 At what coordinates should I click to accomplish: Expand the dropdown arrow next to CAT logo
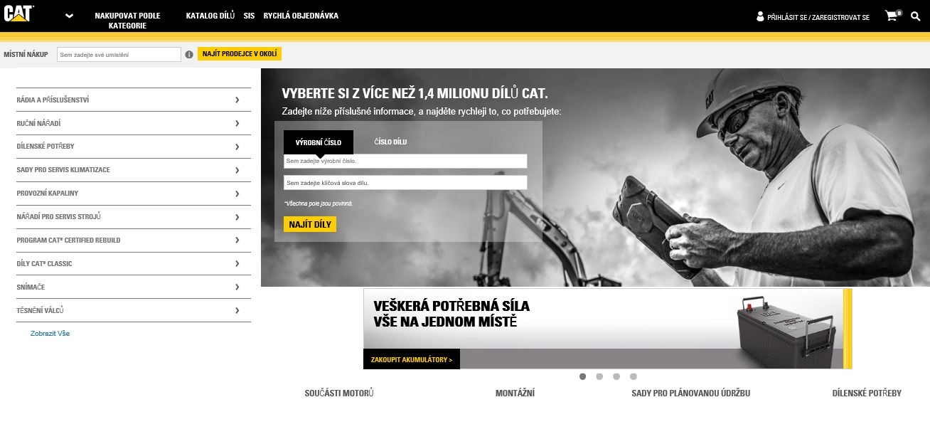pos(69,16)
